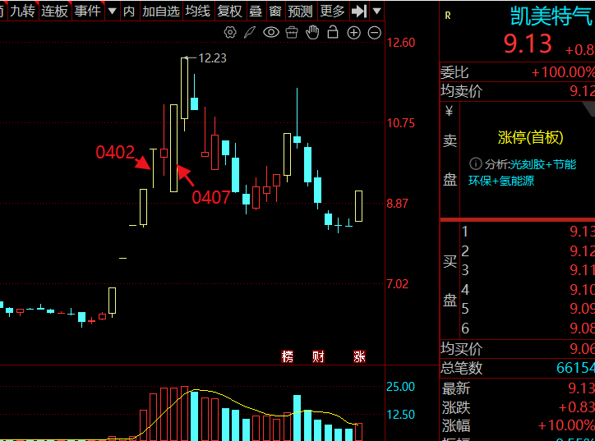
Task: Toggle the chart lock icon
Action: (333, 32)
